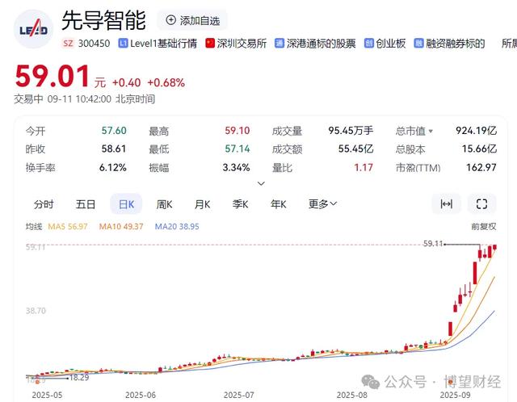Screen dimensions: 517x402
Task: Click the 成交额 value 55.45亿
Action: pos(355,149)
